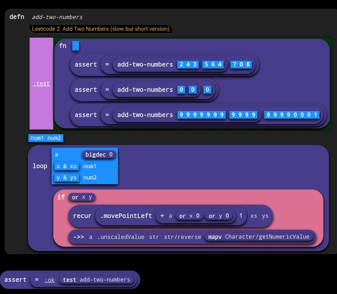Select the 'fn' keyword in test block
Screen dimensions: 337x294
(63, 46)
